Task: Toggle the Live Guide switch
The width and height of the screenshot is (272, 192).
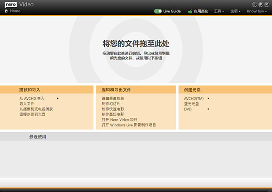Action: (158, 11)
